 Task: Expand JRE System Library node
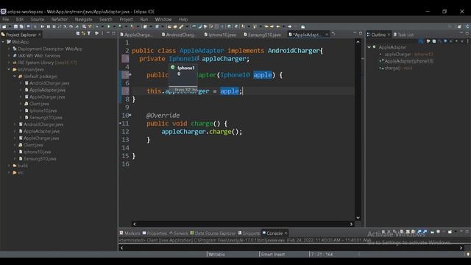click(x=9, y=63)
